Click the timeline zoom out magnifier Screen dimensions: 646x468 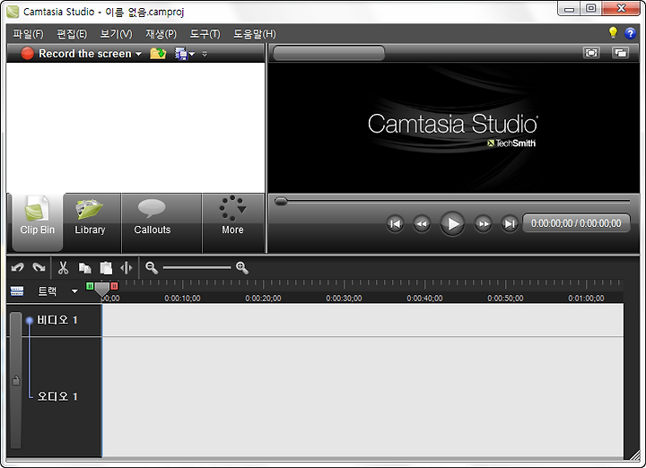[x=152, y=268]
